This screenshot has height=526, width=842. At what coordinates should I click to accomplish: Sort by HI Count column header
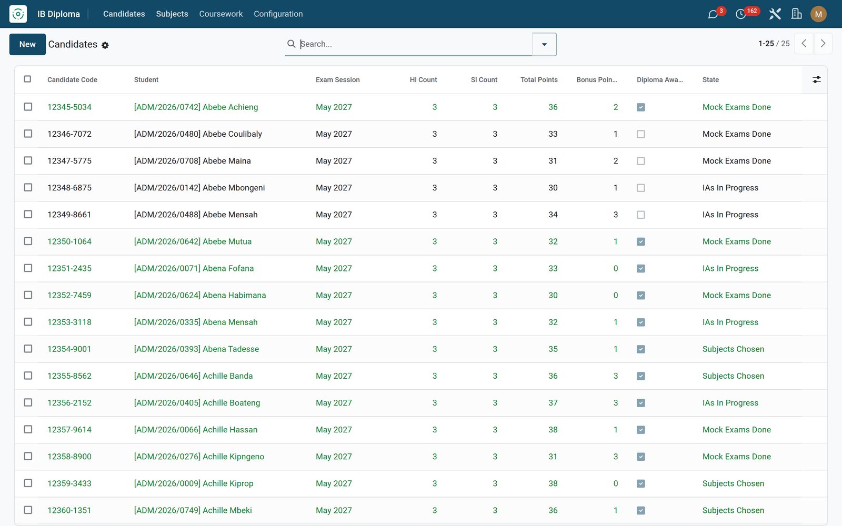pyautogui.click(x=423, y=79)
